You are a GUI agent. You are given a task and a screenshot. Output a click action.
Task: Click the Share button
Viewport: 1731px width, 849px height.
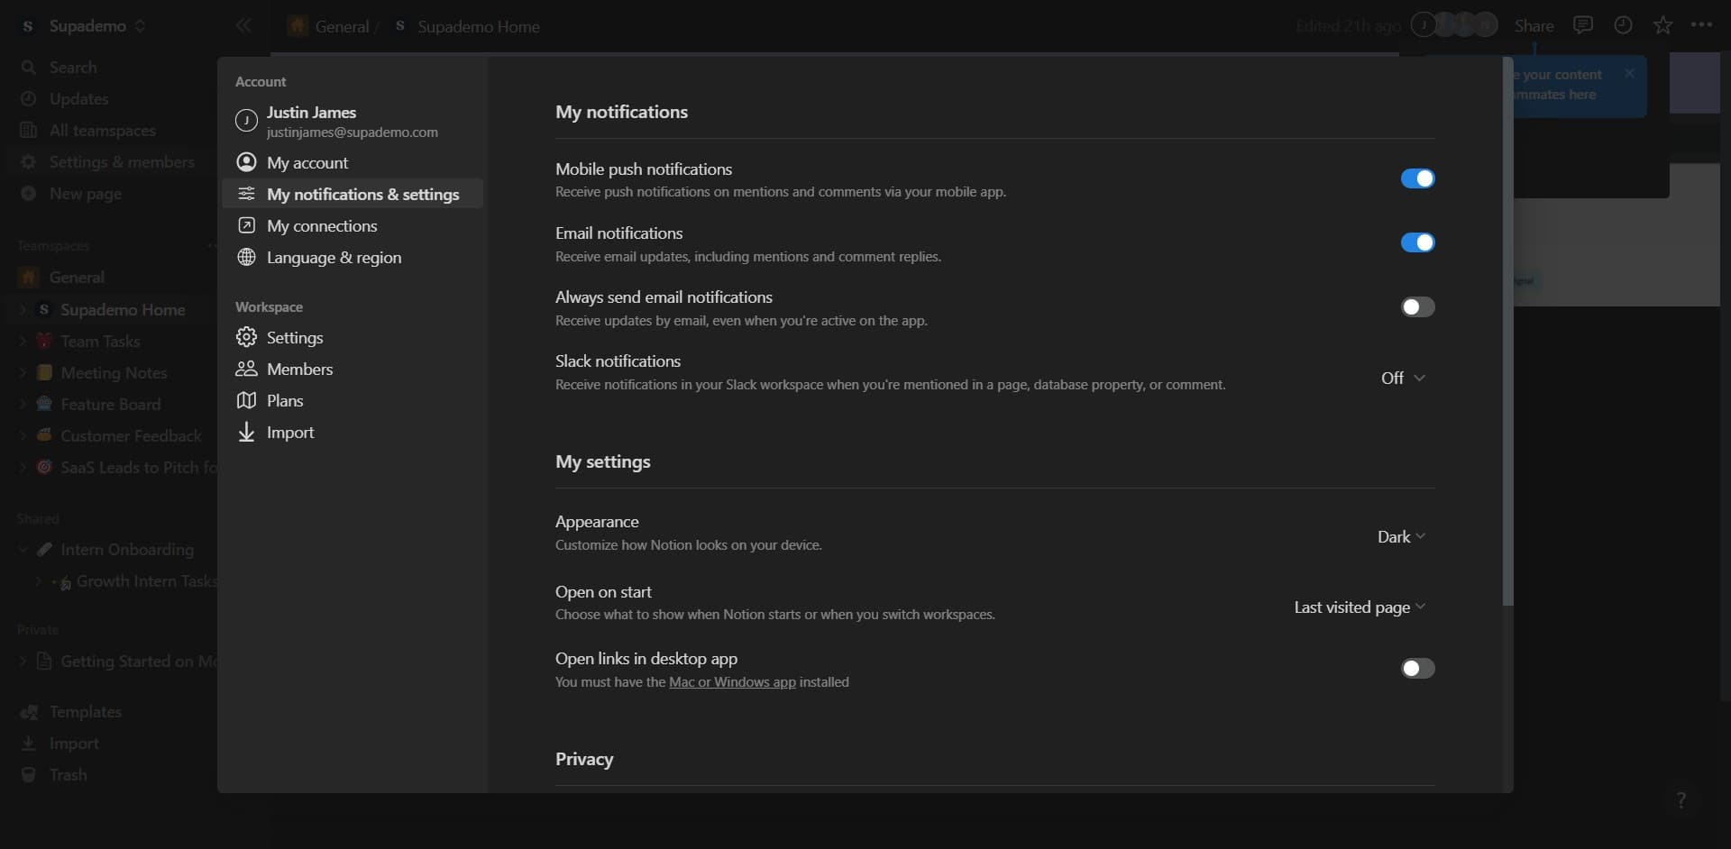1534,25
